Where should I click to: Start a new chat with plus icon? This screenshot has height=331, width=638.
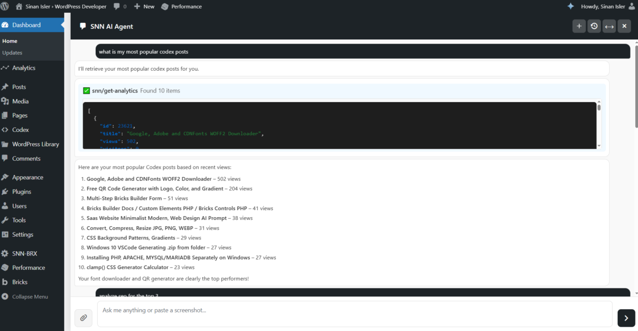click(579, 26)
